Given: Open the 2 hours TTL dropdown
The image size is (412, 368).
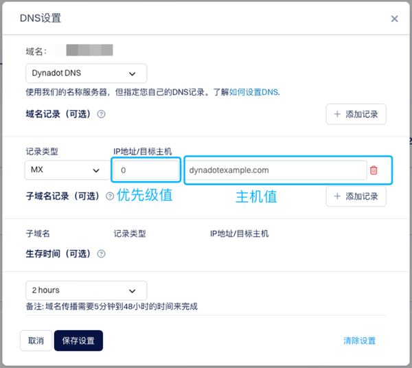Looking at the screenshot, I should pyautogui.click(x=87, y=290).
